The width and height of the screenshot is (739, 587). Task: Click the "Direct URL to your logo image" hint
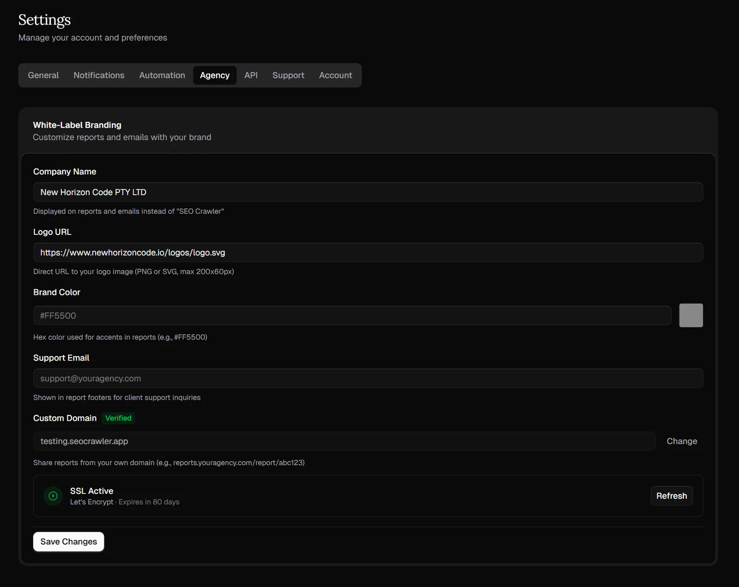pyautogui.click(x=133, y=272)
